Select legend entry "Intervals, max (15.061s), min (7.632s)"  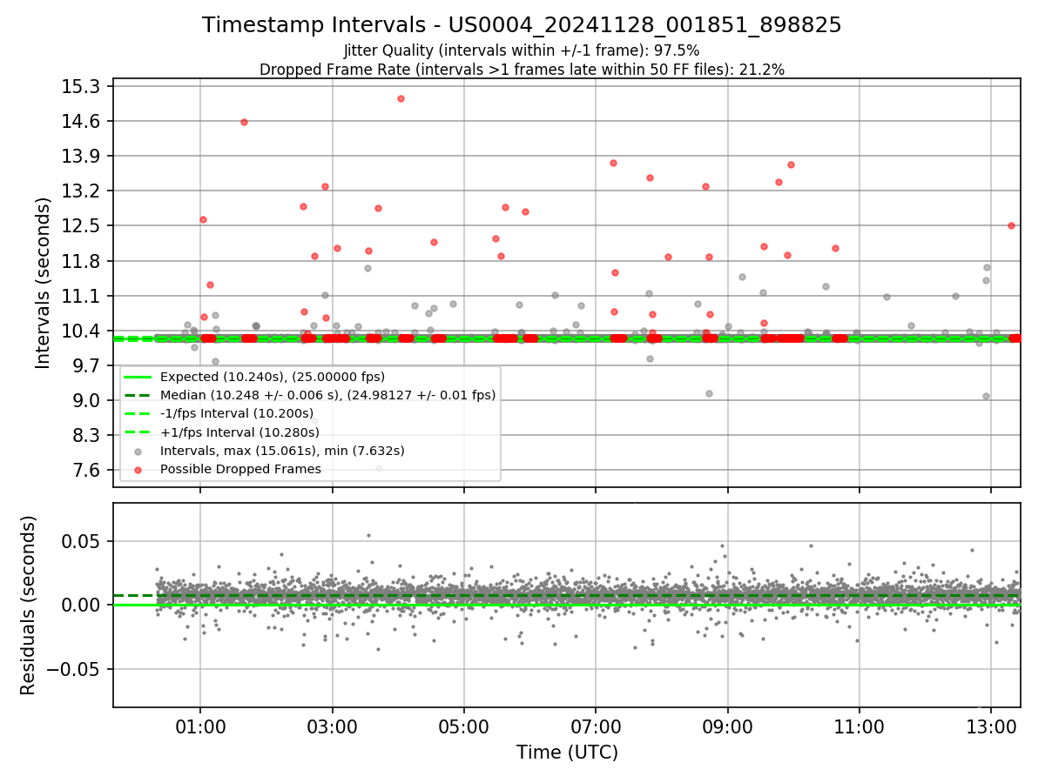click(x=282, y=451)
